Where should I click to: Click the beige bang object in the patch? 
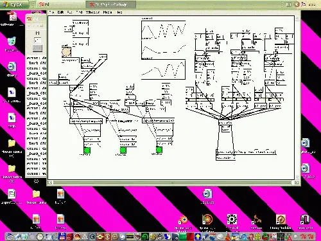(66, 52)
